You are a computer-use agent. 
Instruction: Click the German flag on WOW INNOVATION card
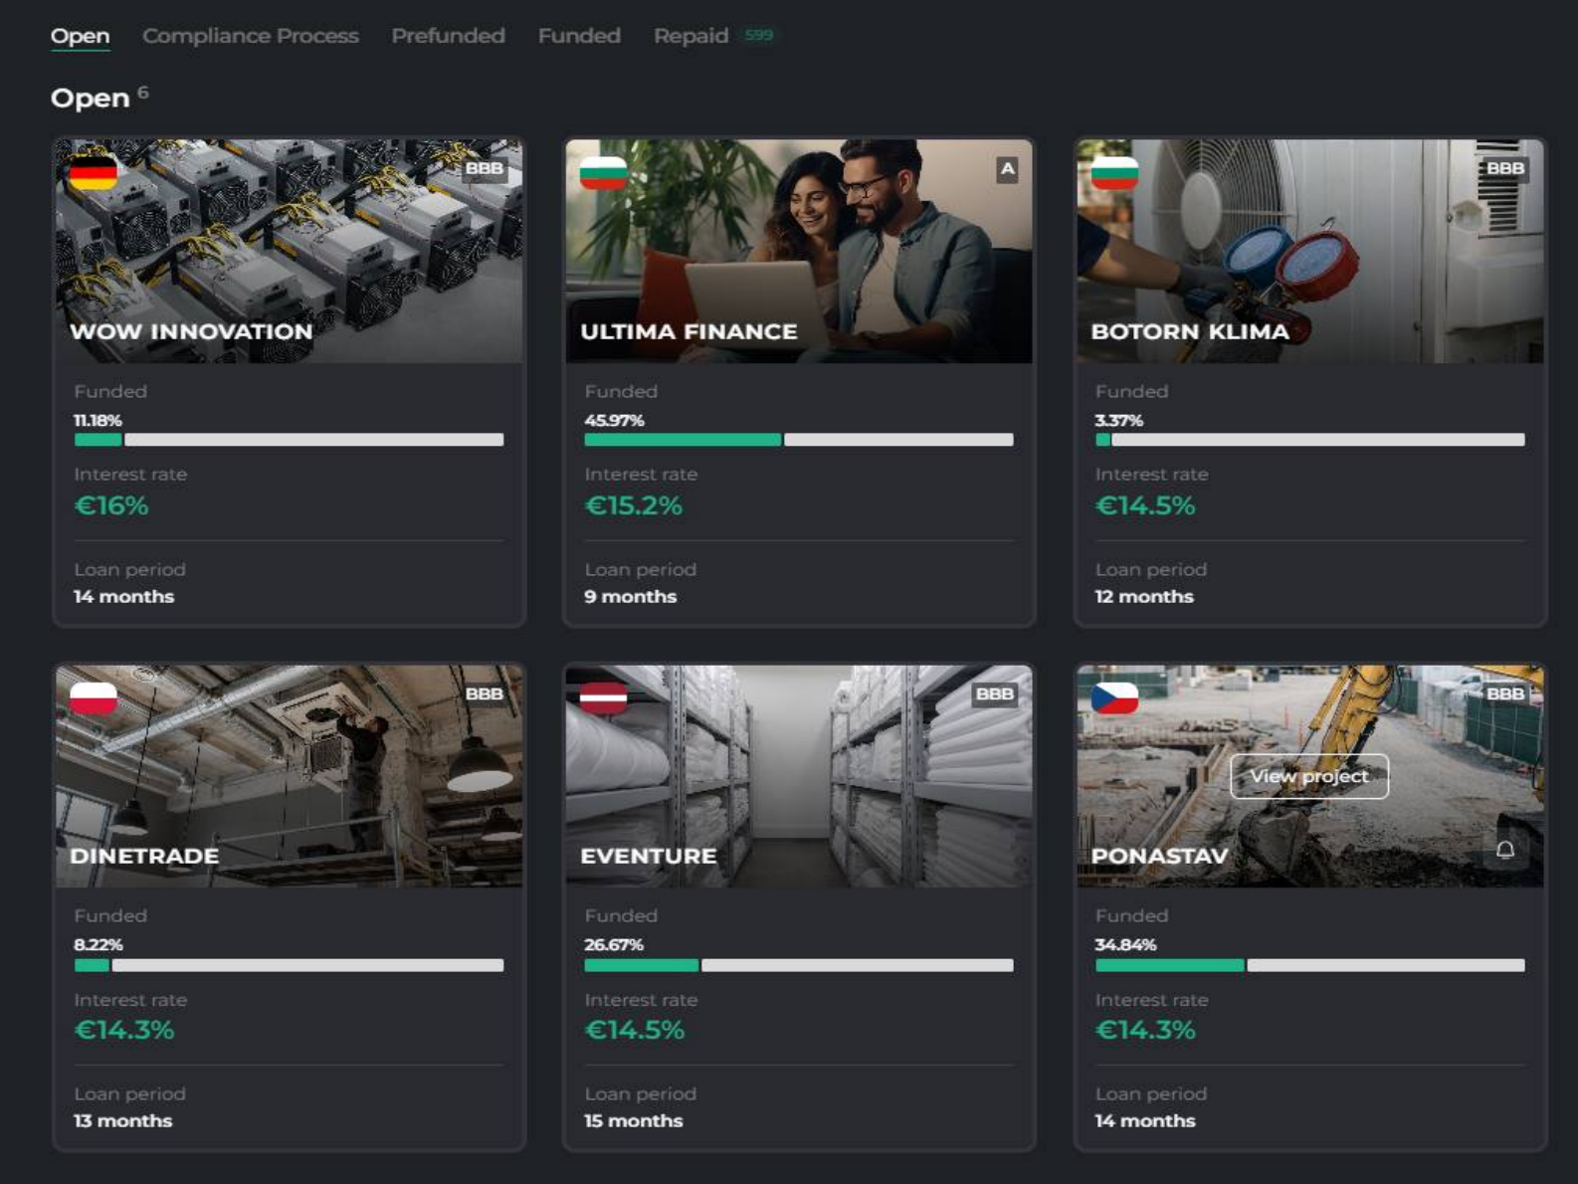(x=94, y=173)
